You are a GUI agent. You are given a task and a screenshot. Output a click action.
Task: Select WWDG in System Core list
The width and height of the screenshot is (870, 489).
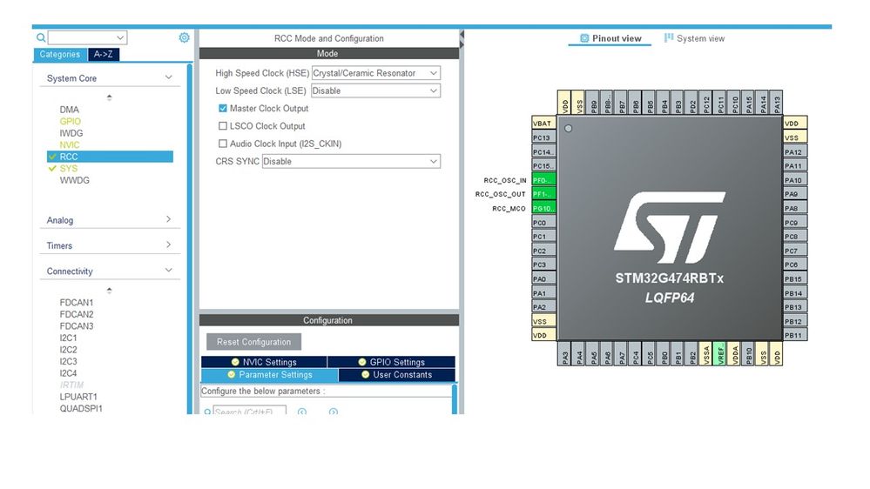click(74, 180)
